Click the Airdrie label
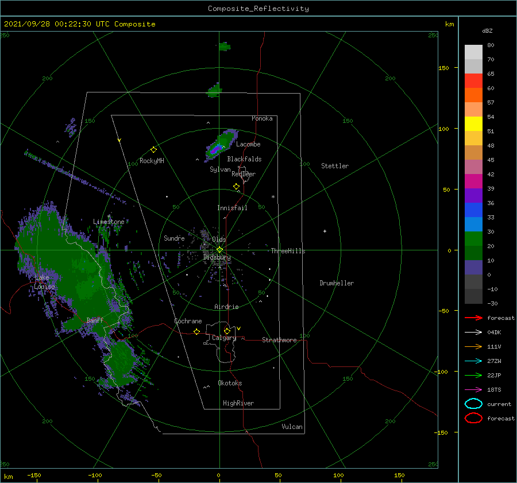The image size is (517, 483). 226,307
